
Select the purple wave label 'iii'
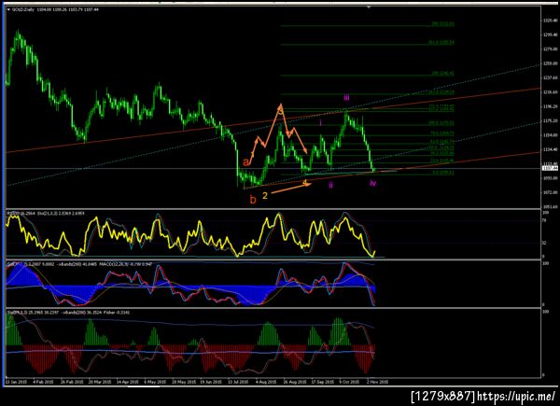pyautogui.click(x=346, y=97)
